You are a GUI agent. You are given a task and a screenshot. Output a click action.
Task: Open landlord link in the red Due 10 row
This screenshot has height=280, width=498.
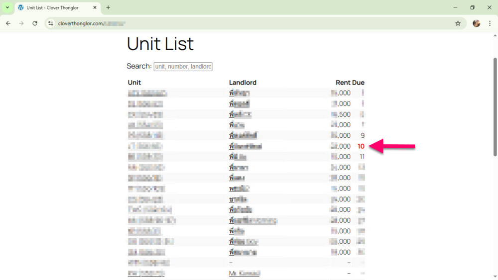[246, 146]
